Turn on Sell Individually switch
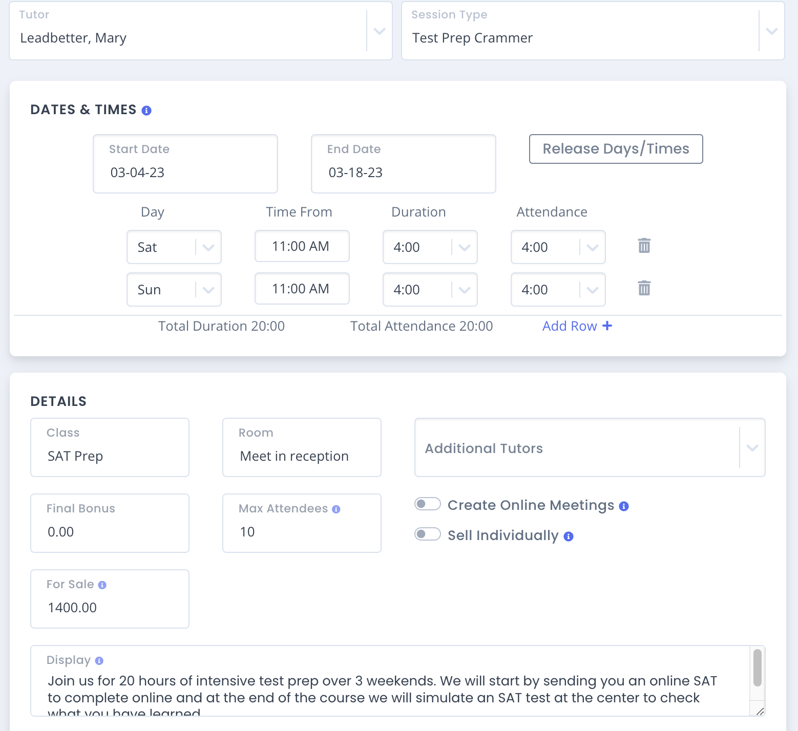The image size is (798, 731). (428, 534)
